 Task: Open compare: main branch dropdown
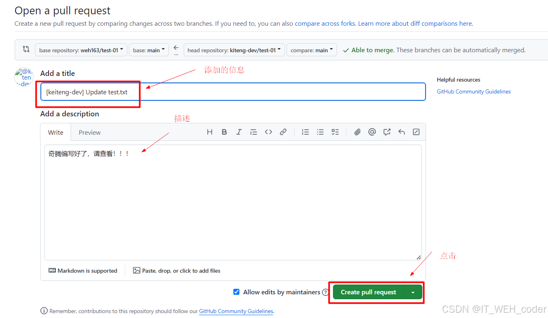coord(312,50)
